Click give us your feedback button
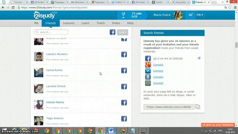Viewport: 238px width, 134px height. tap(218, 125)
